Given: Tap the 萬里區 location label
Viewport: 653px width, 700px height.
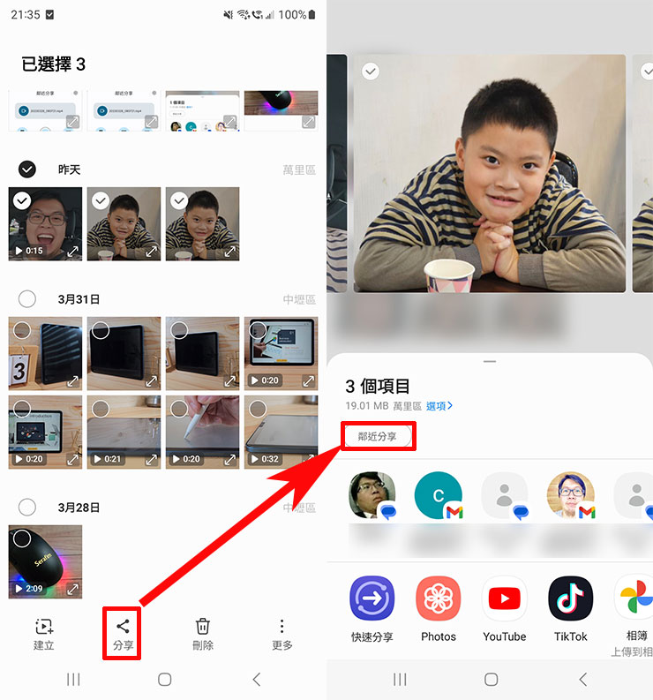Looking at the screenshot, I should coord(299,169).
